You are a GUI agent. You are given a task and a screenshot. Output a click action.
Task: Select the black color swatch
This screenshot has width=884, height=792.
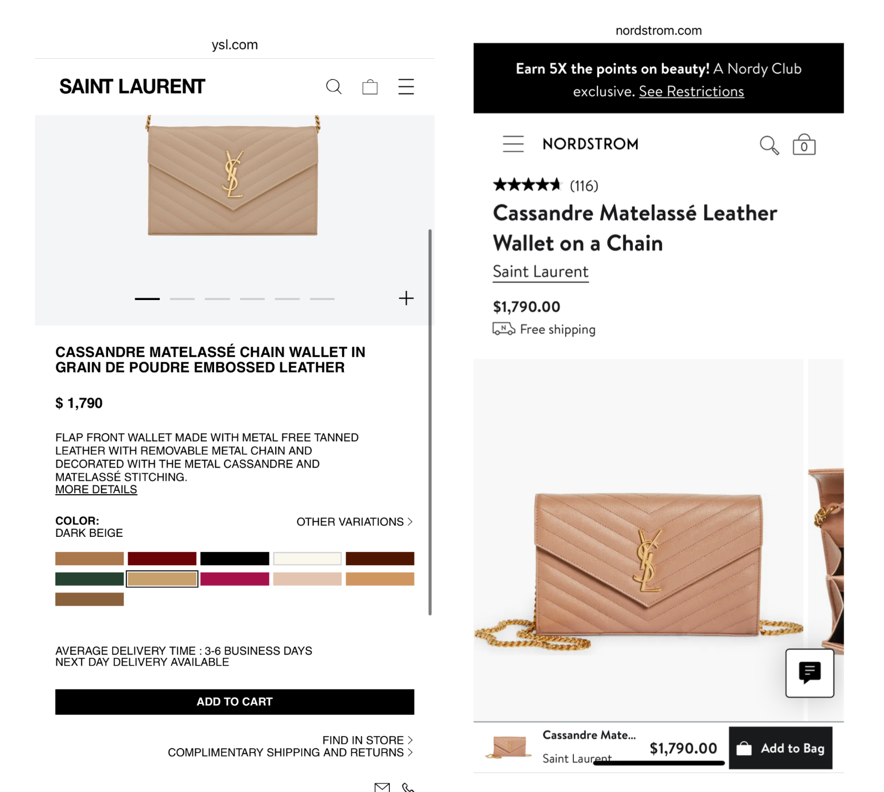click(235, 559)
